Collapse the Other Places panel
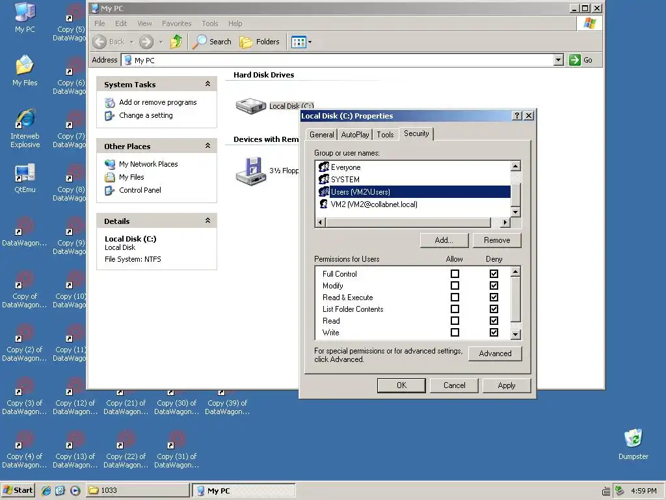The image size is (666, 500). tap(207, 145)
